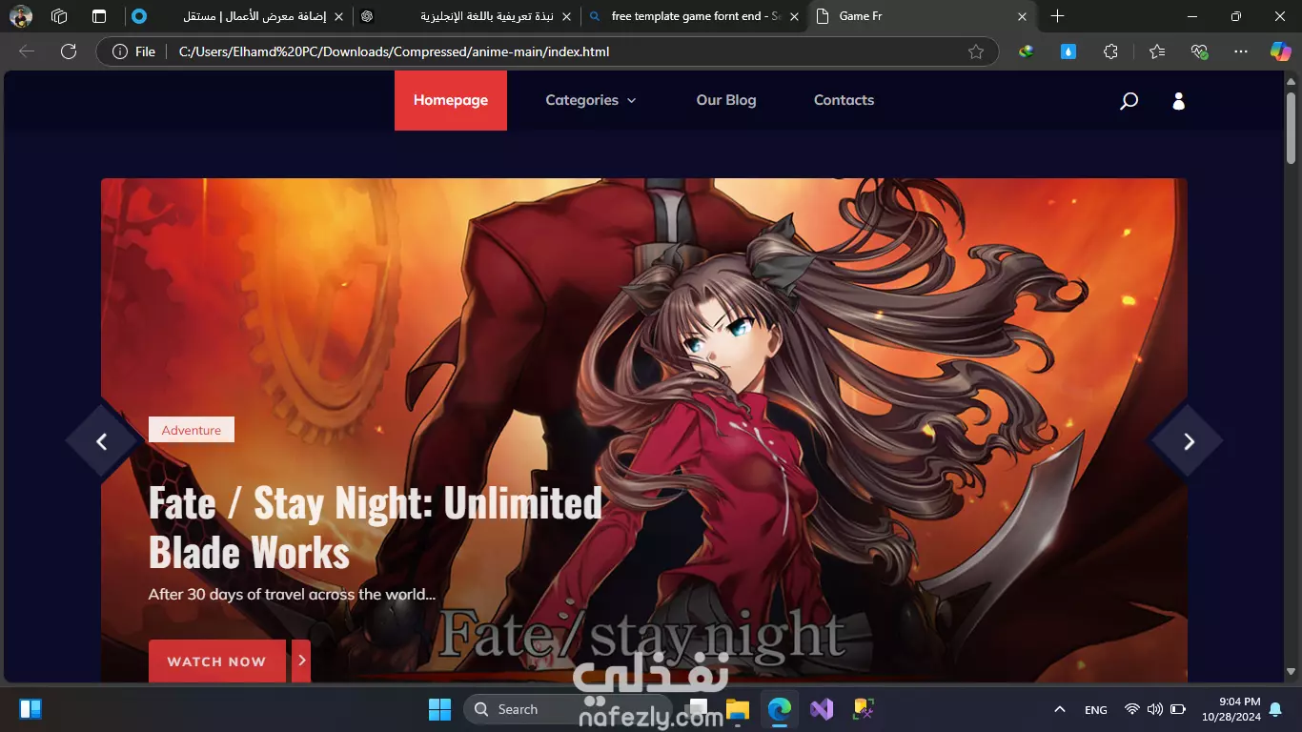Open the Copilot sidebar icon
1302x732 pixels.
(1280, 51)
